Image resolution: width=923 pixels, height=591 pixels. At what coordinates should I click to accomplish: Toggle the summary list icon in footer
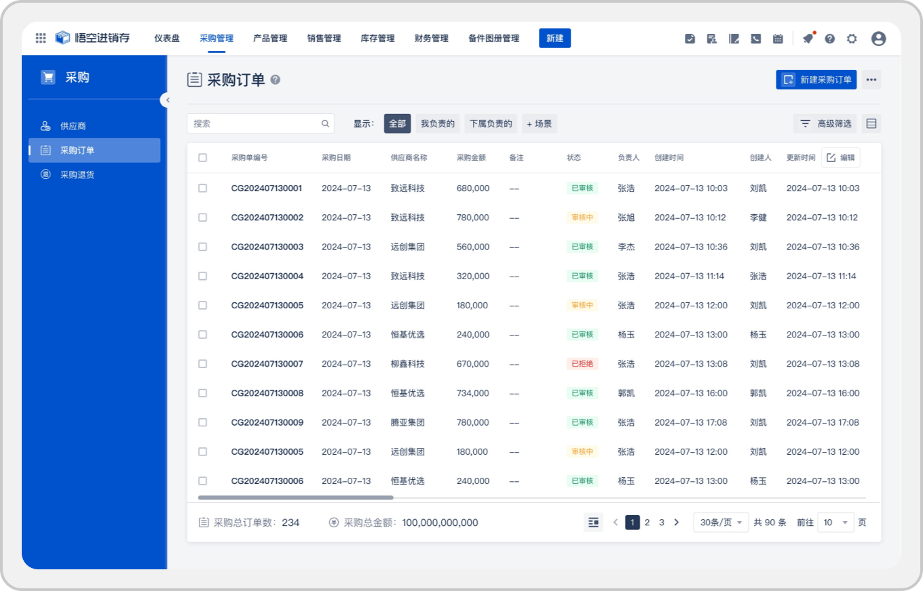(x=593, y=522)
